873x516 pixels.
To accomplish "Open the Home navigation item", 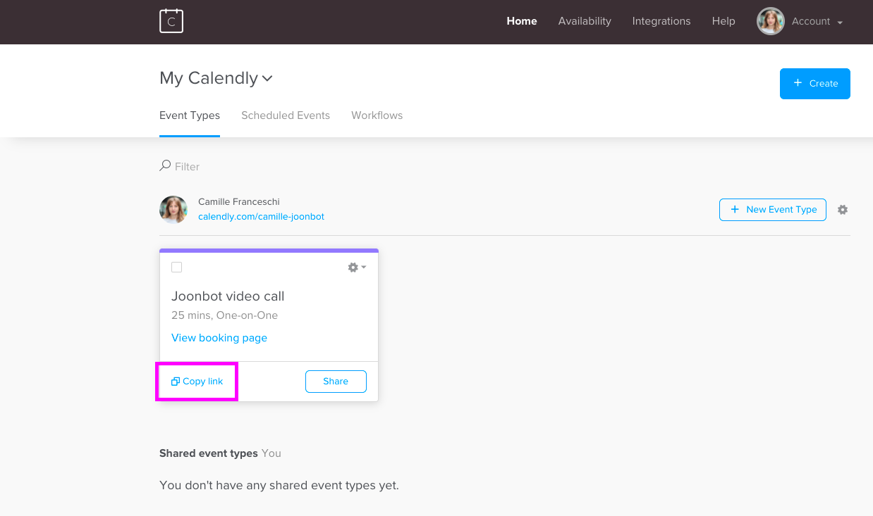I will pos(522,21).
